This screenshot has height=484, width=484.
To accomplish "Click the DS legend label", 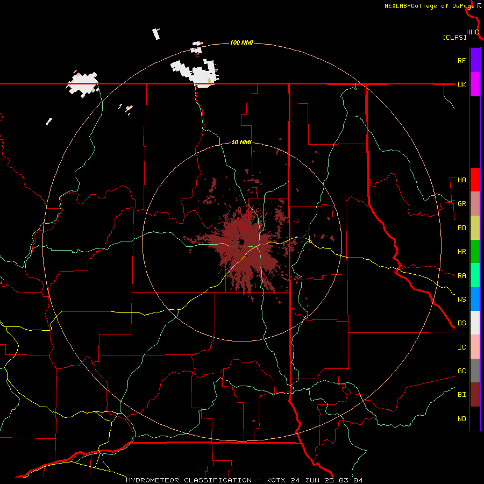I will point(461,323).
